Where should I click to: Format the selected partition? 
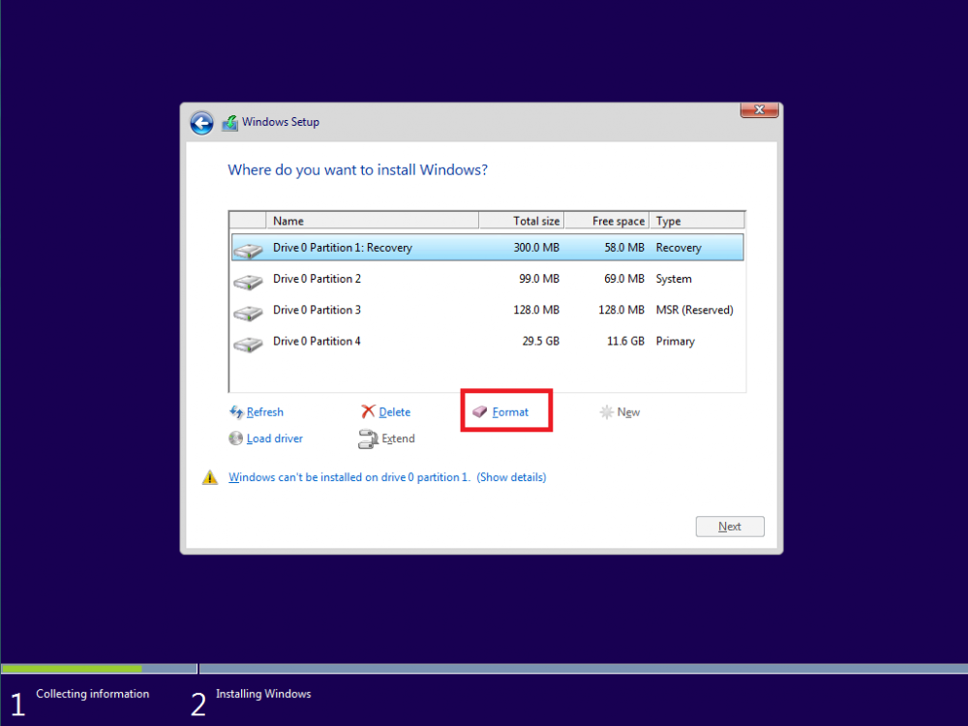click(510, 411)
